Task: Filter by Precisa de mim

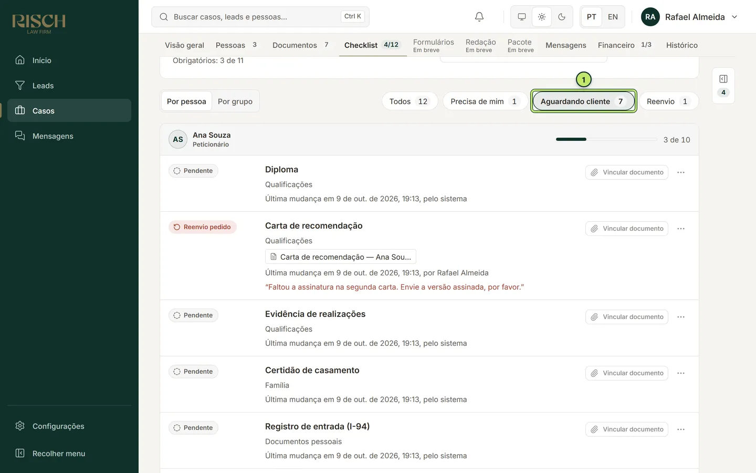Action: pyautogui.click(x=485, y=101)
